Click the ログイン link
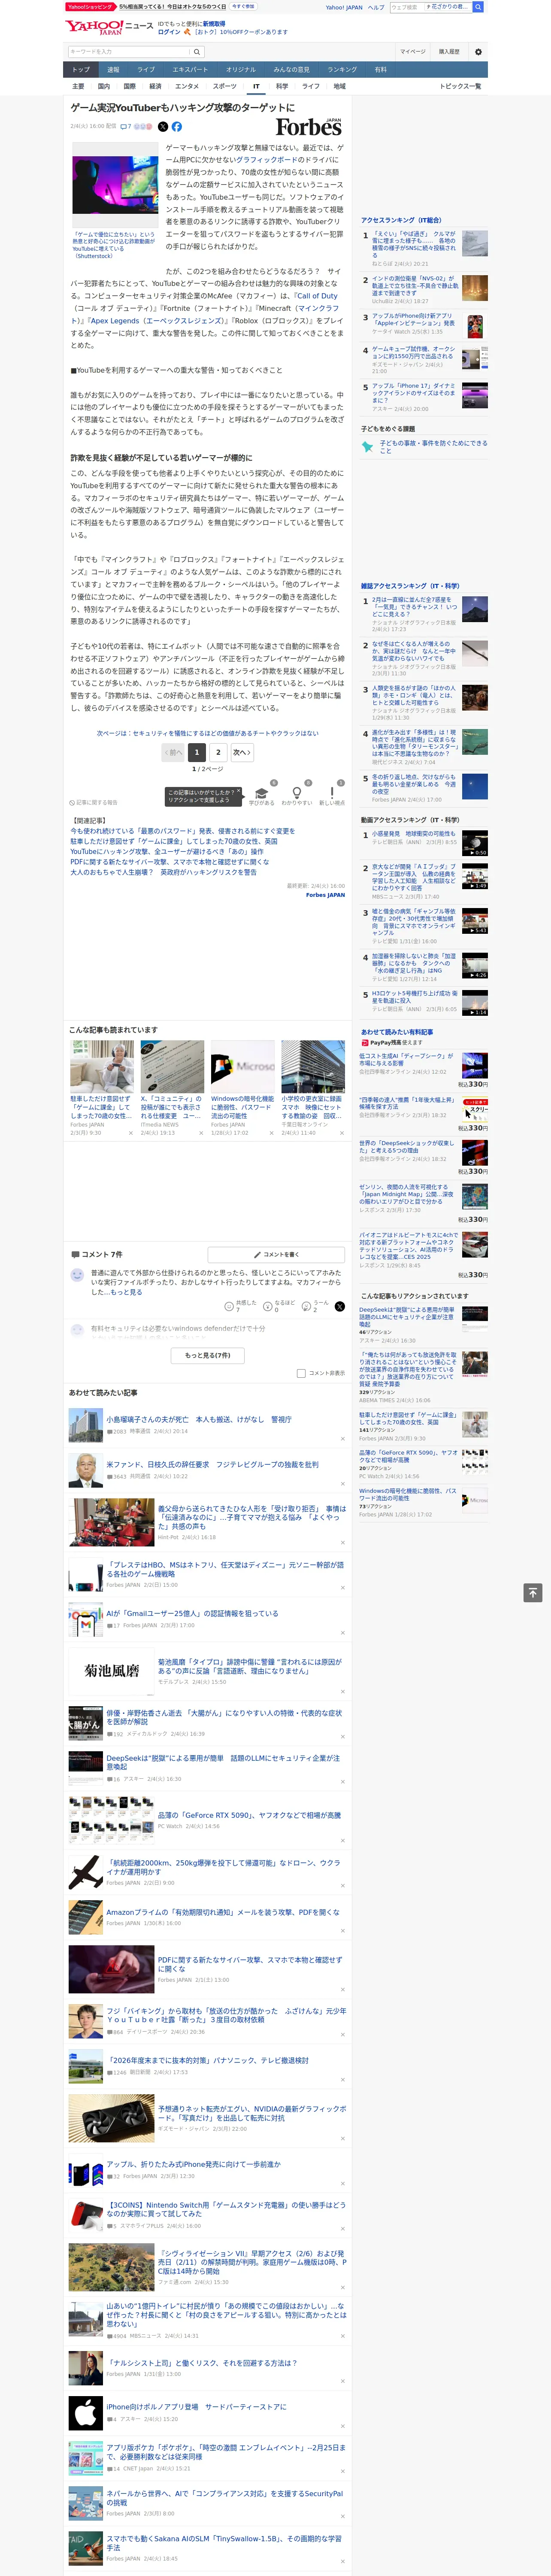Screen dimensions: 551x2576 coord(169,32)
